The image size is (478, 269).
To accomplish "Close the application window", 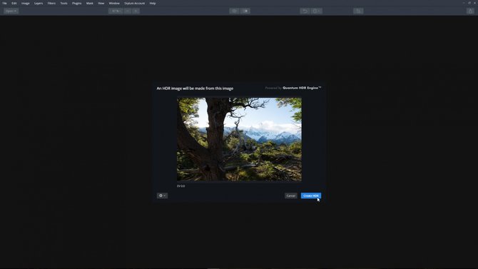I will tap(475, 3).
